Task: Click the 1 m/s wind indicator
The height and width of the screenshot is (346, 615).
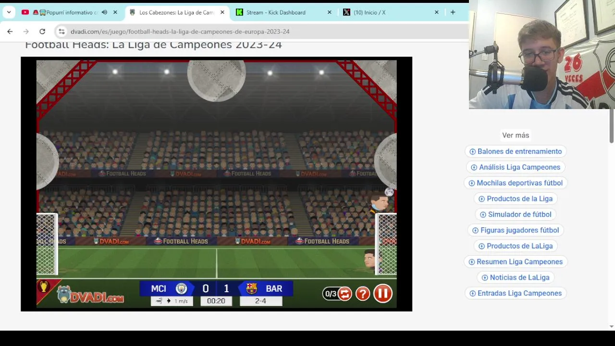Action: tap(172, 301)
